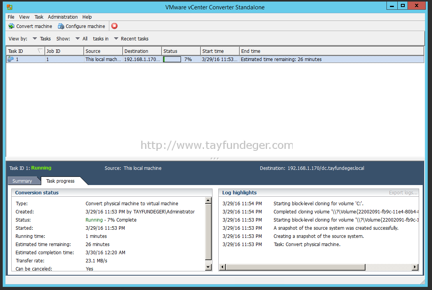Viewport: 432px width, 290px height.
Task: Click the window resize grip corner
Action: [423, 282]
